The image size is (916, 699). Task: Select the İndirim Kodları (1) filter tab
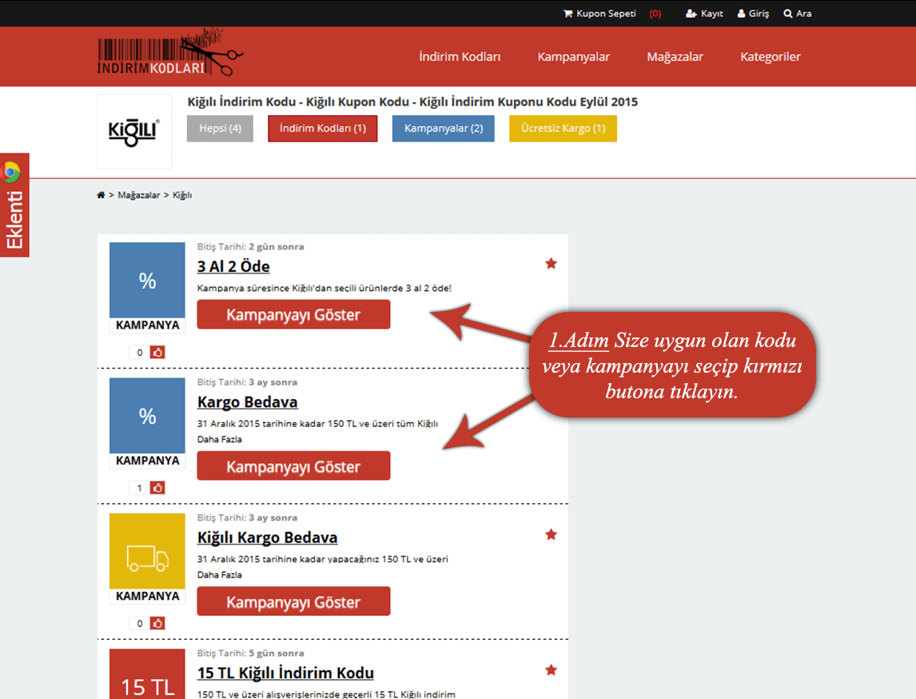(x=322, y=129)
